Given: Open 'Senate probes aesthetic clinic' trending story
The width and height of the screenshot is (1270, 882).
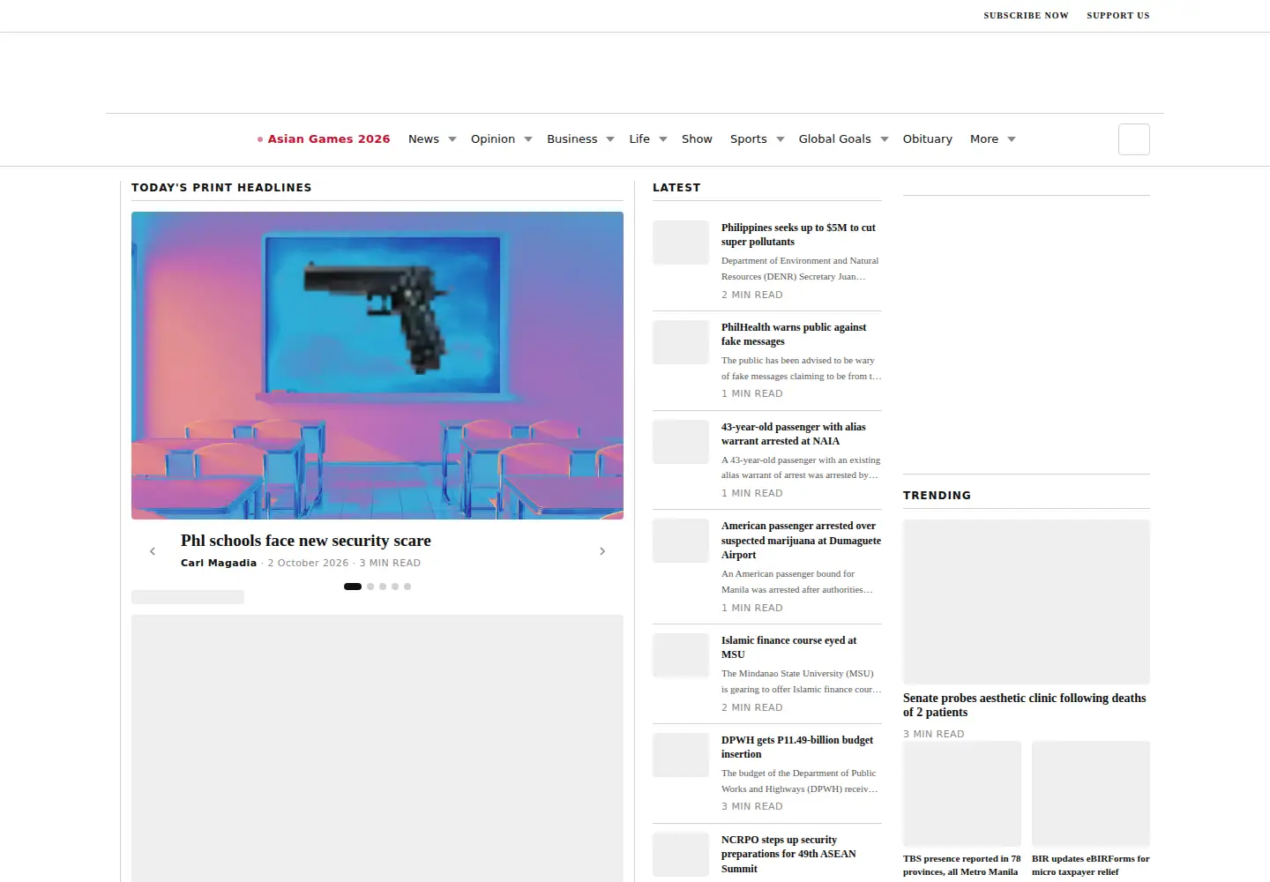Looking at the screenshot, I should click(x=1024, y=705).
